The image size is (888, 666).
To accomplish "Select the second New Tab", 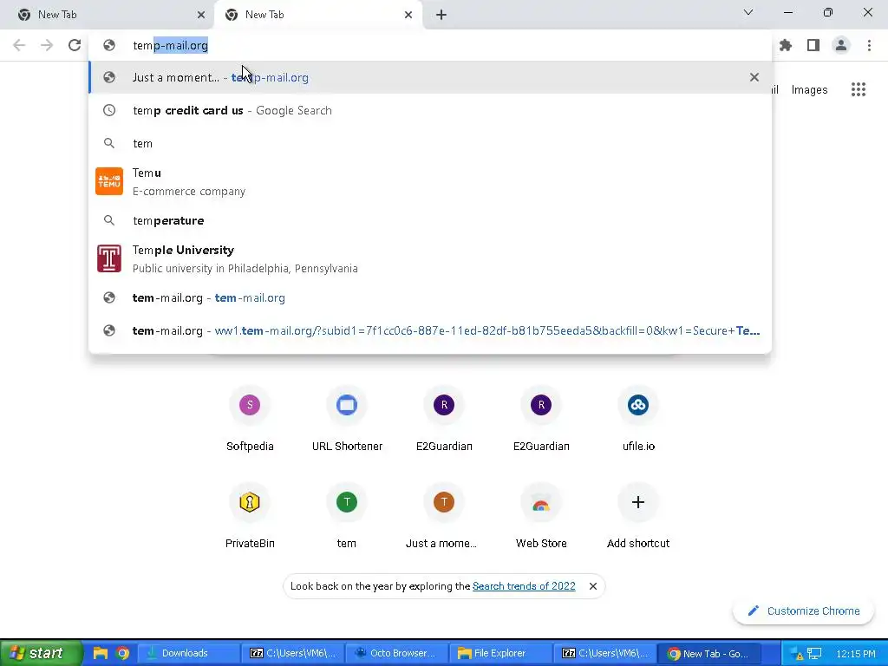I will (317, 15).
